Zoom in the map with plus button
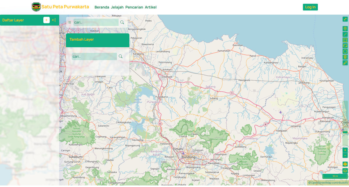349x187 pixels. 345,150
